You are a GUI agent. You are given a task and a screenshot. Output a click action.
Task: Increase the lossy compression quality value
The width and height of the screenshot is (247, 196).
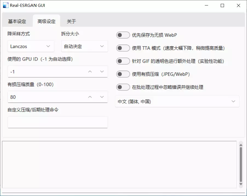(90, 97)
